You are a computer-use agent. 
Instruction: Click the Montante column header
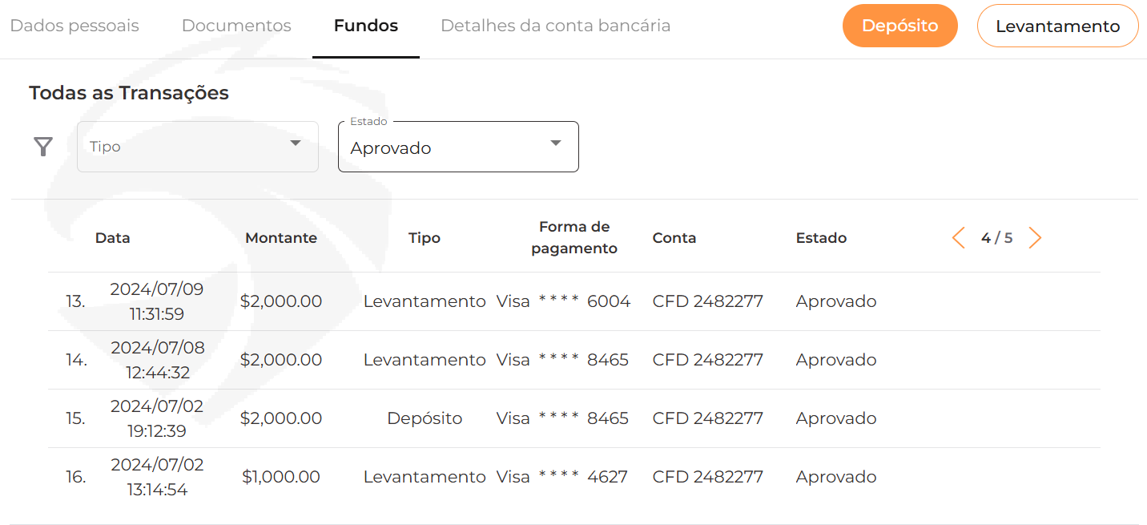tap(281, 238)
